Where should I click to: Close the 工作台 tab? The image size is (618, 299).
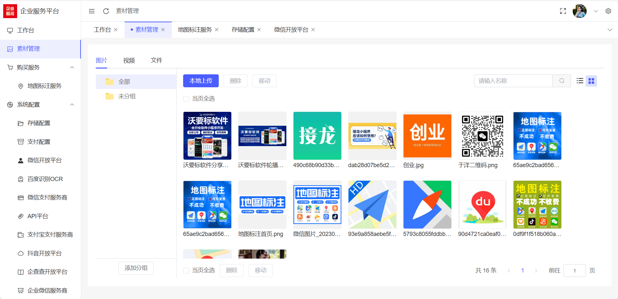pos(116,30)
